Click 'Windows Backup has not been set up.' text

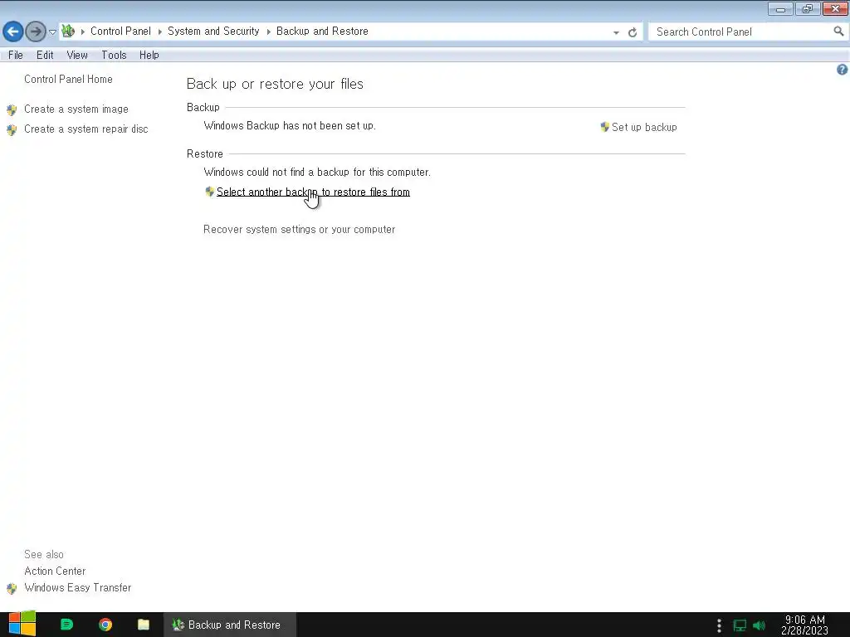(x=290, y=126)
